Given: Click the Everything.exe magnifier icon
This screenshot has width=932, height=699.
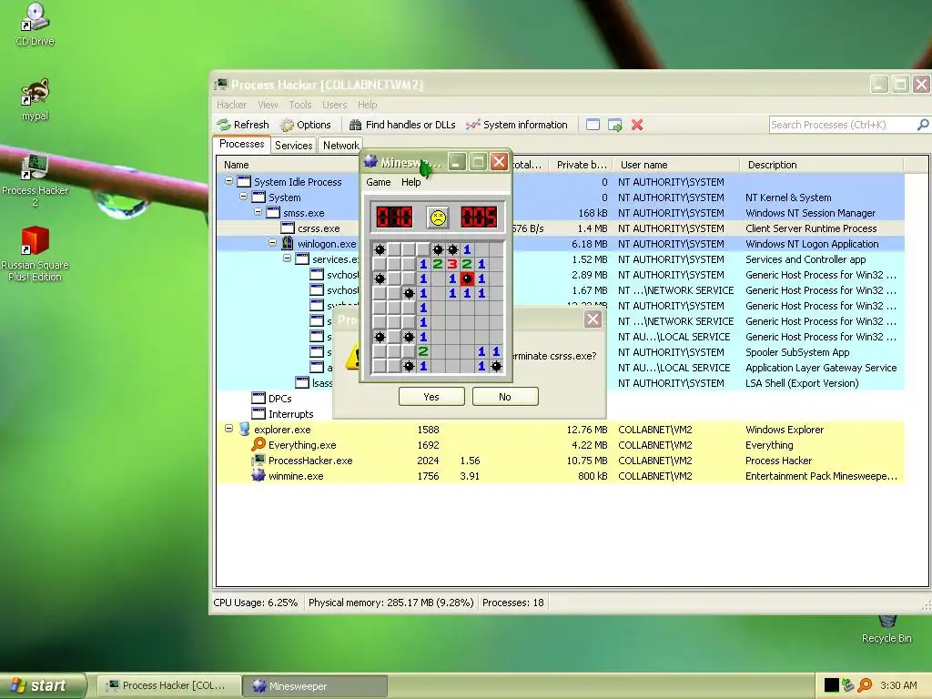Looking at the screenshot, I should (x=258, y=444).
